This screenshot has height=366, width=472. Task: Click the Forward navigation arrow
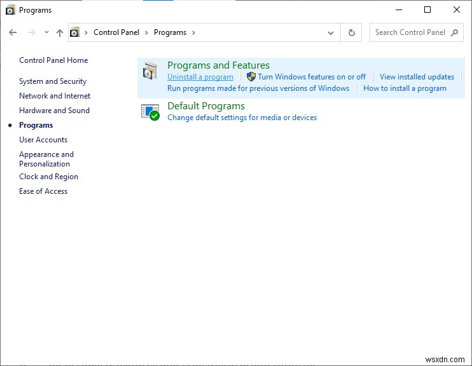pos(32,32)
